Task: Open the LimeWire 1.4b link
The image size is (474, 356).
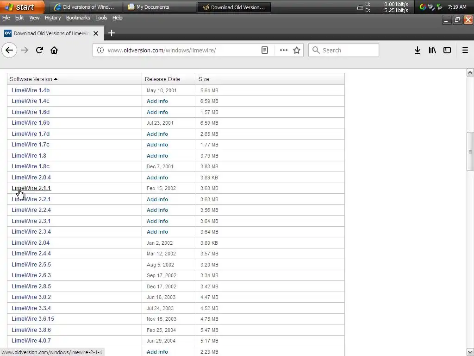Action: point(31,90)
